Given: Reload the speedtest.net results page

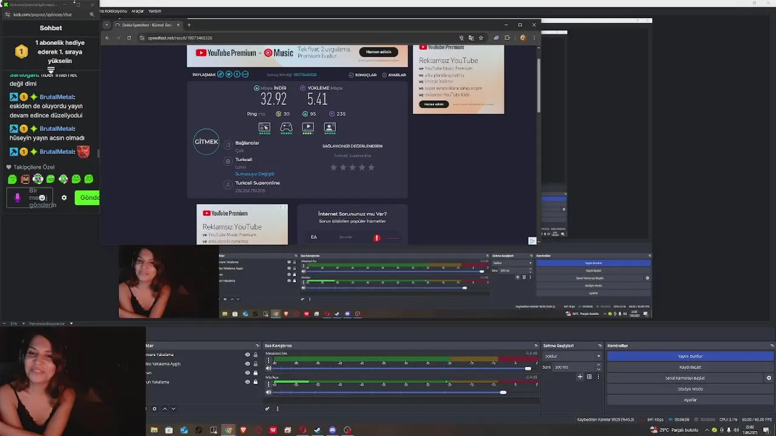Looking at the screenshot, I should click(x=129, y=38).
